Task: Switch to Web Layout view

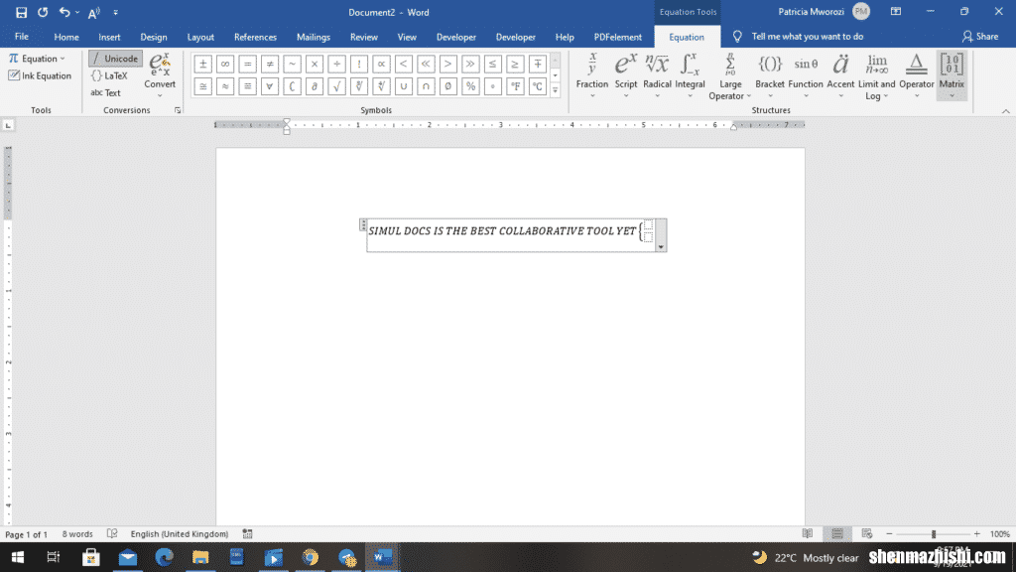Action: point(867,533)
